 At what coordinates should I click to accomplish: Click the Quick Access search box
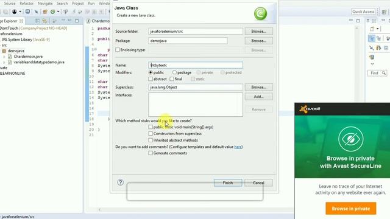[363, 12]
